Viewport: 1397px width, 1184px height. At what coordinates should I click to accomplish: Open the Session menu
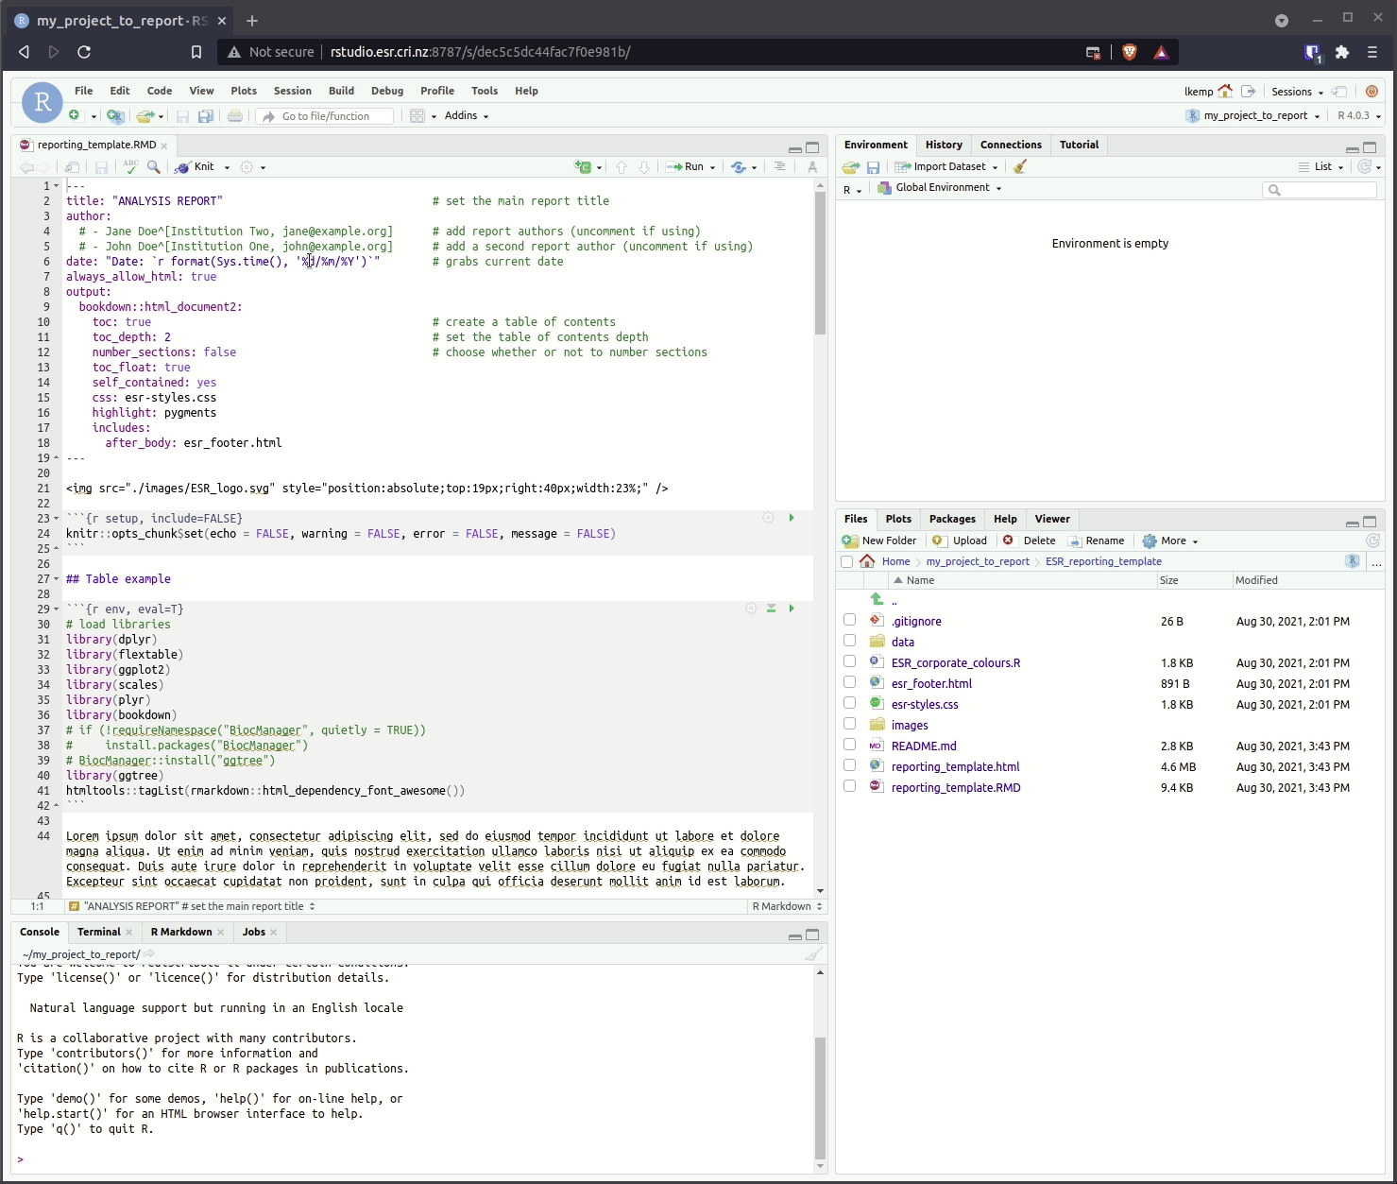292,92
